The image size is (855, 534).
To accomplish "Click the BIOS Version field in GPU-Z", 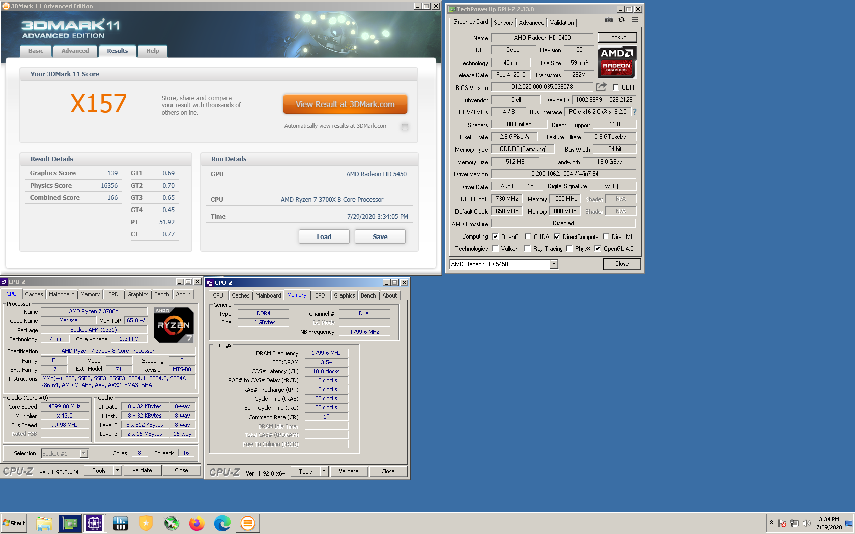I will (x=542, y=87).
